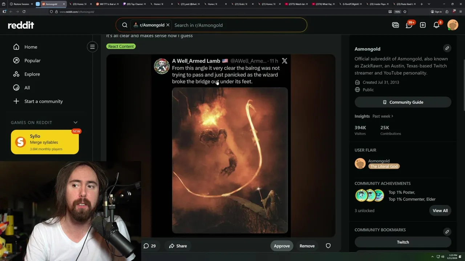Viewport: 465px width, 261px height.
Task: Open Firefox View tab icon
Action: (x=4, y=4)
